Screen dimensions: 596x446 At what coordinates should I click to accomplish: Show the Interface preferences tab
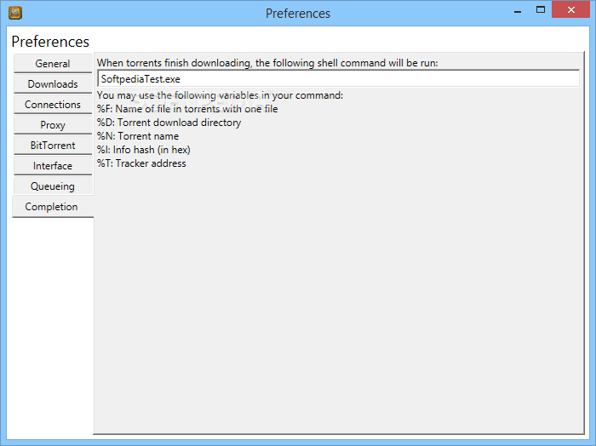tap(53, 166)
